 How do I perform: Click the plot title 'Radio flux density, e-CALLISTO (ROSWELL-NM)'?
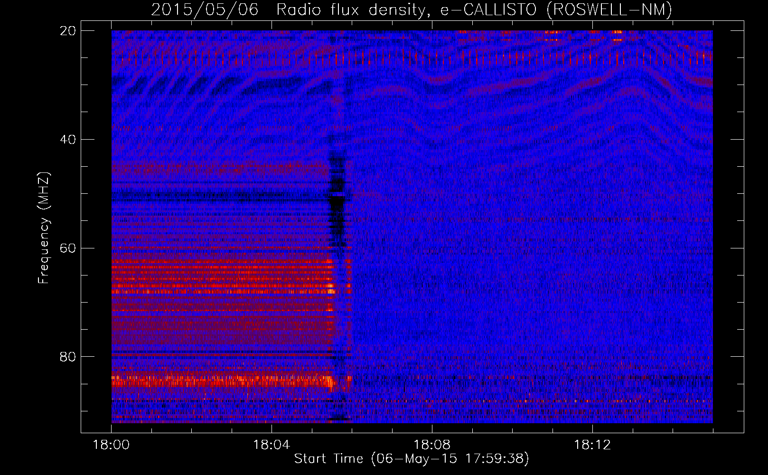pos(474,9)
